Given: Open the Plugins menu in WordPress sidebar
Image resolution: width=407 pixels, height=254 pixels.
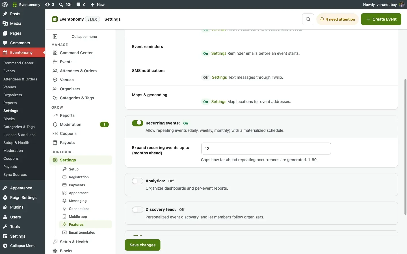Looking at the screenshot, I should (23, 207).
